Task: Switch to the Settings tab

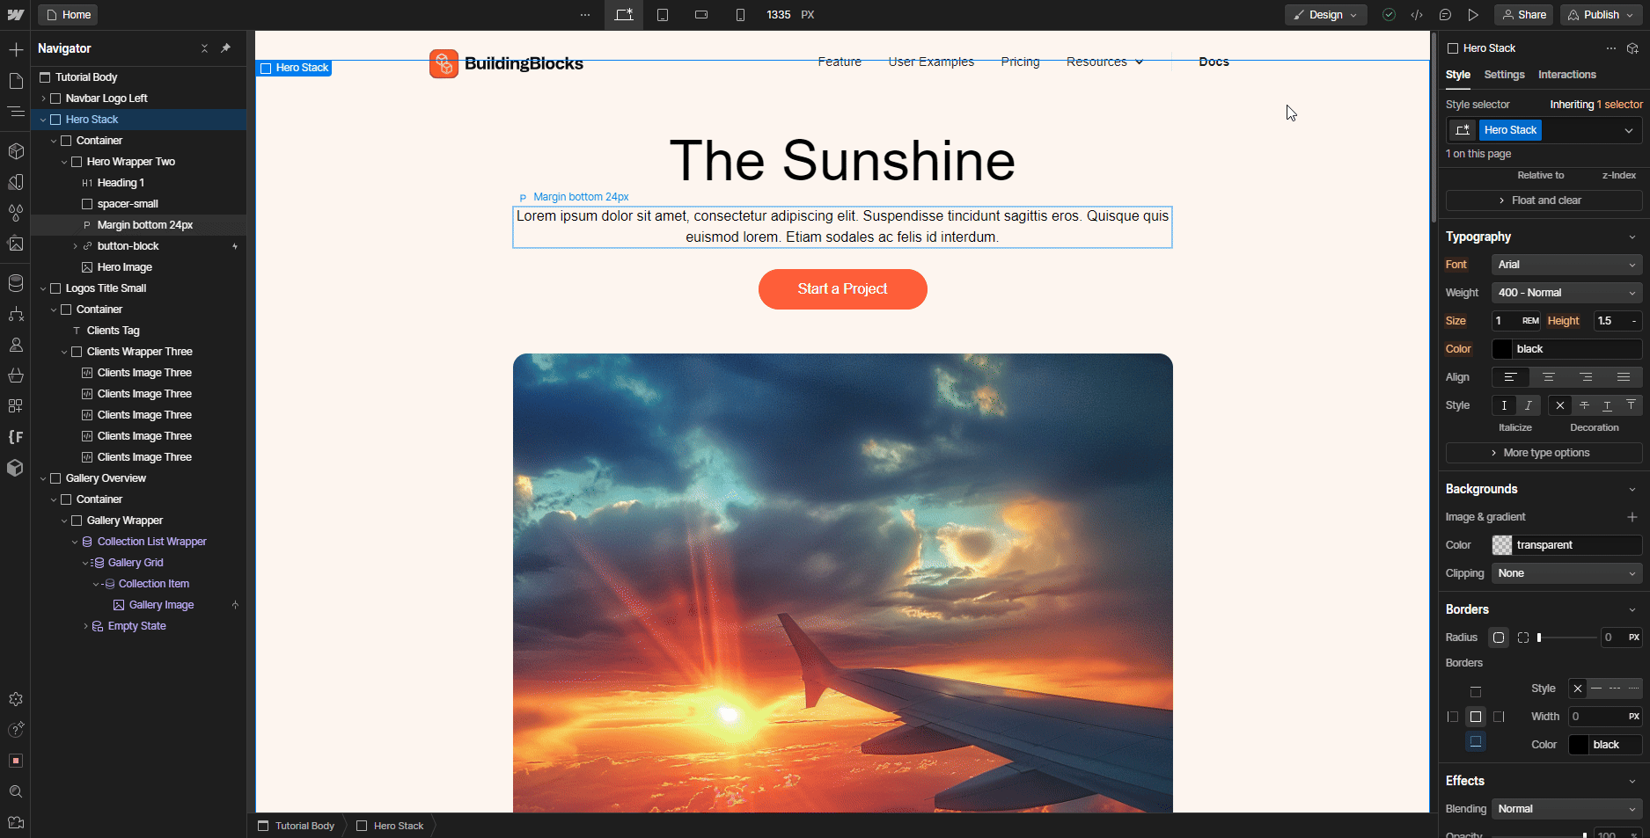Action: 1504,75
